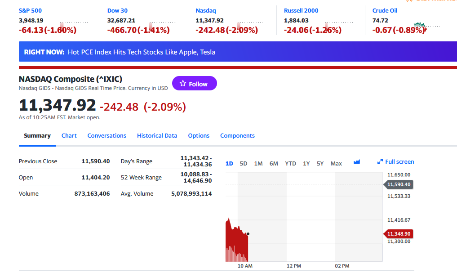Switch chart to mountain chart type icon
Screen dimensions: 457x273
357,162
